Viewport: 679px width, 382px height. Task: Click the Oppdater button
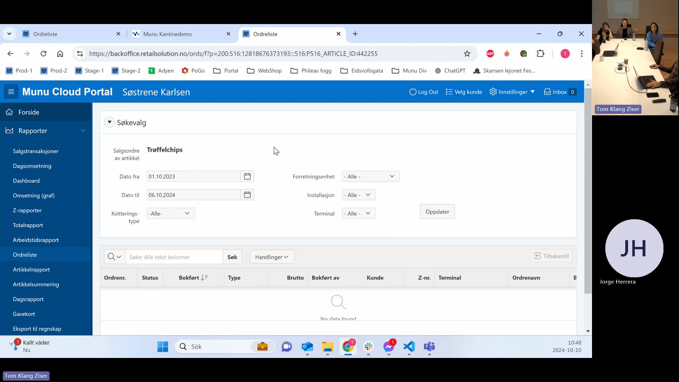[437, 212]
